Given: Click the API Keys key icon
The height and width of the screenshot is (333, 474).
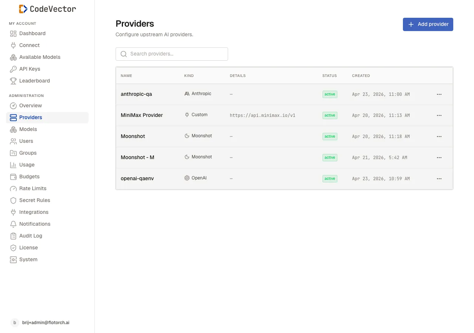Looking at the screenshot, I should click(13, 69).
